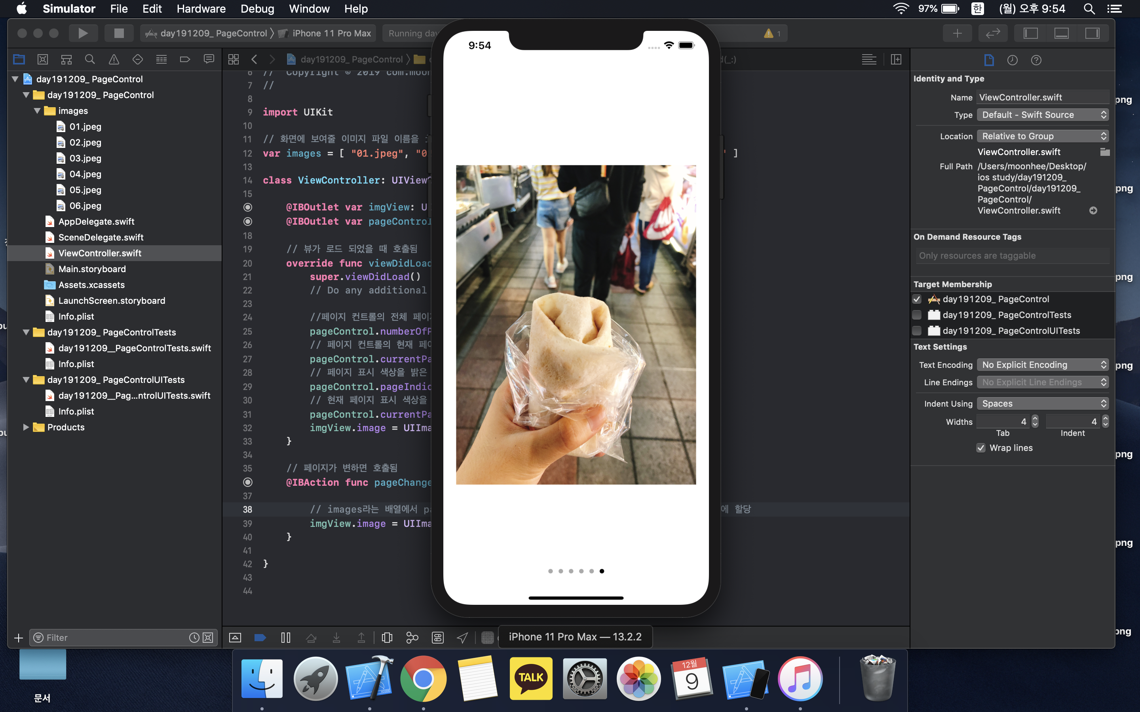Enable day191209_ PageControlTests target membership
Image resolution: width=1140 pixels, height=712 pixels.
[917, 314]
